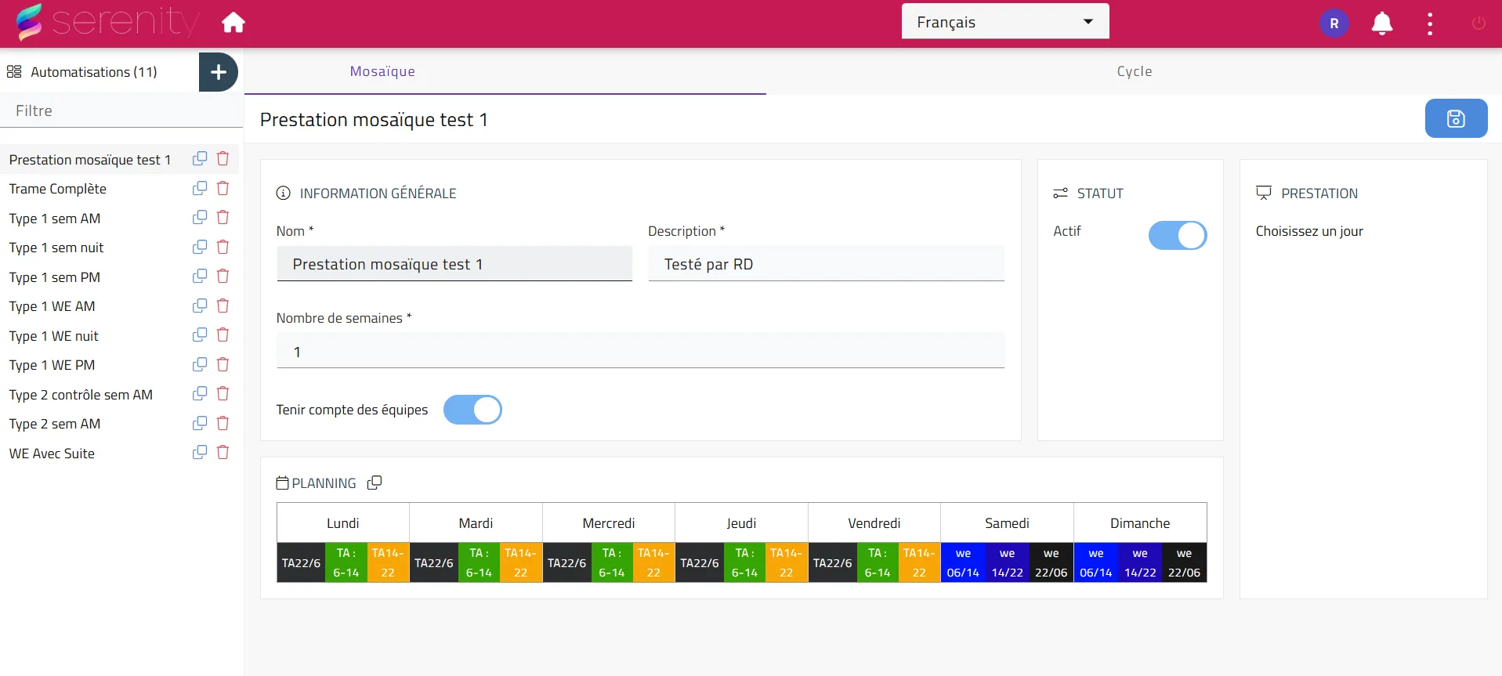
Task: Go to the home page icon
Action: click(x=233, y=23)
